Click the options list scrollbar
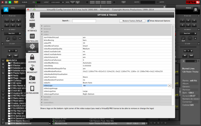The image size is (201, 126). pos(173,56)
